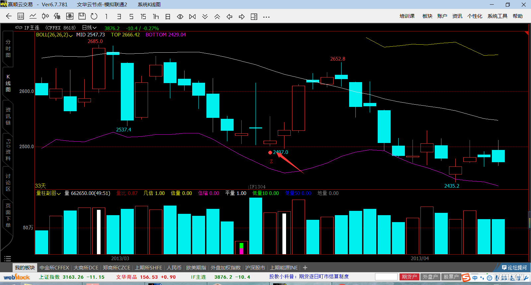
Task: Click the double chevron down icon
Action: [205, 17]
